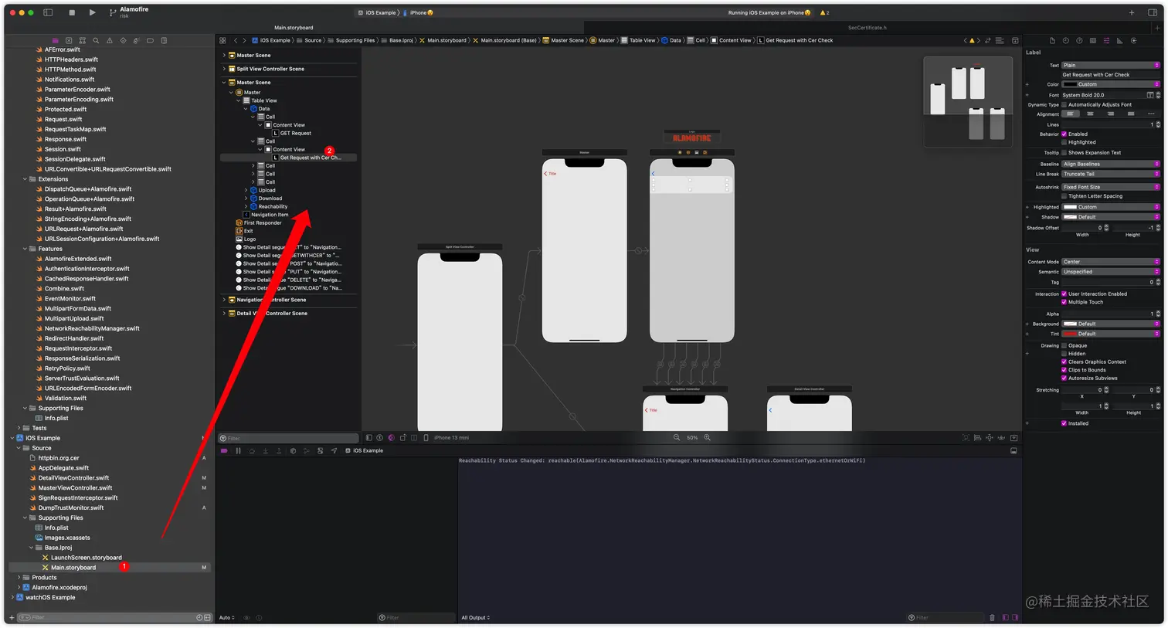Clear the console with trash icon
This screenshot has height=628, width=1168.
coord(992,617)
